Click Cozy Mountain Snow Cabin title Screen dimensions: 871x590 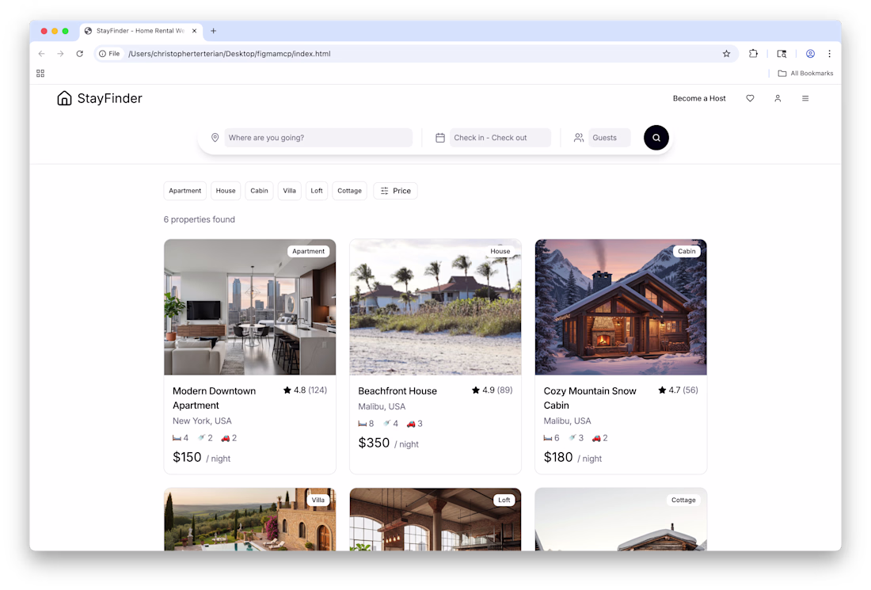[590, 398]
